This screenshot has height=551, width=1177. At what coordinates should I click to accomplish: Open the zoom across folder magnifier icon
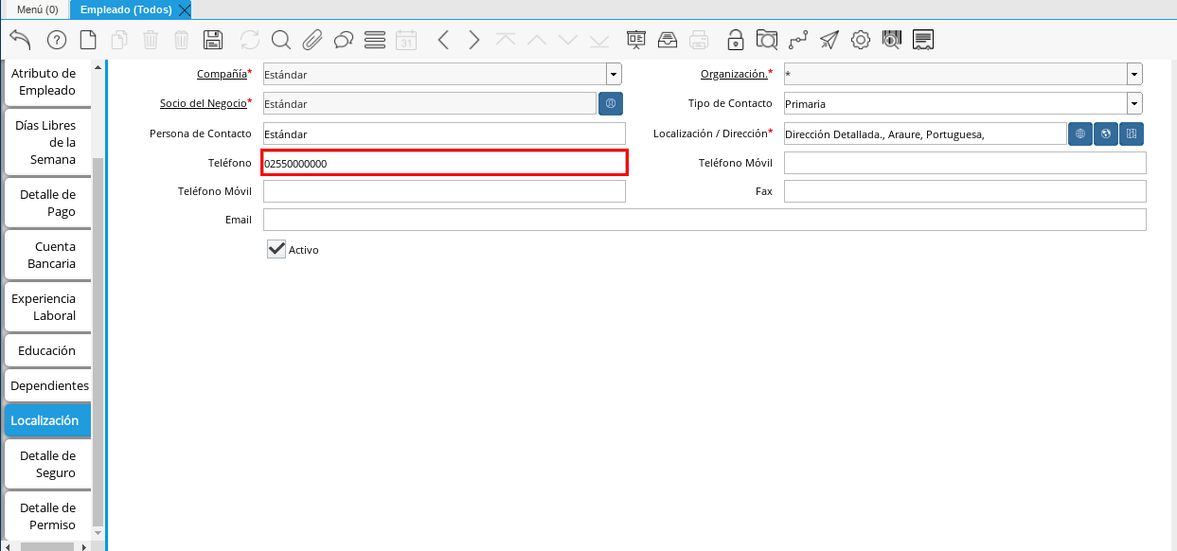click(767, 40)
